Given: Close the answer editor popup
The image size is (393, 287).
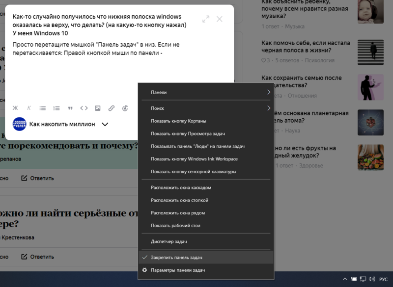Looking at the screenshot, I should click(x=219, y=19).
